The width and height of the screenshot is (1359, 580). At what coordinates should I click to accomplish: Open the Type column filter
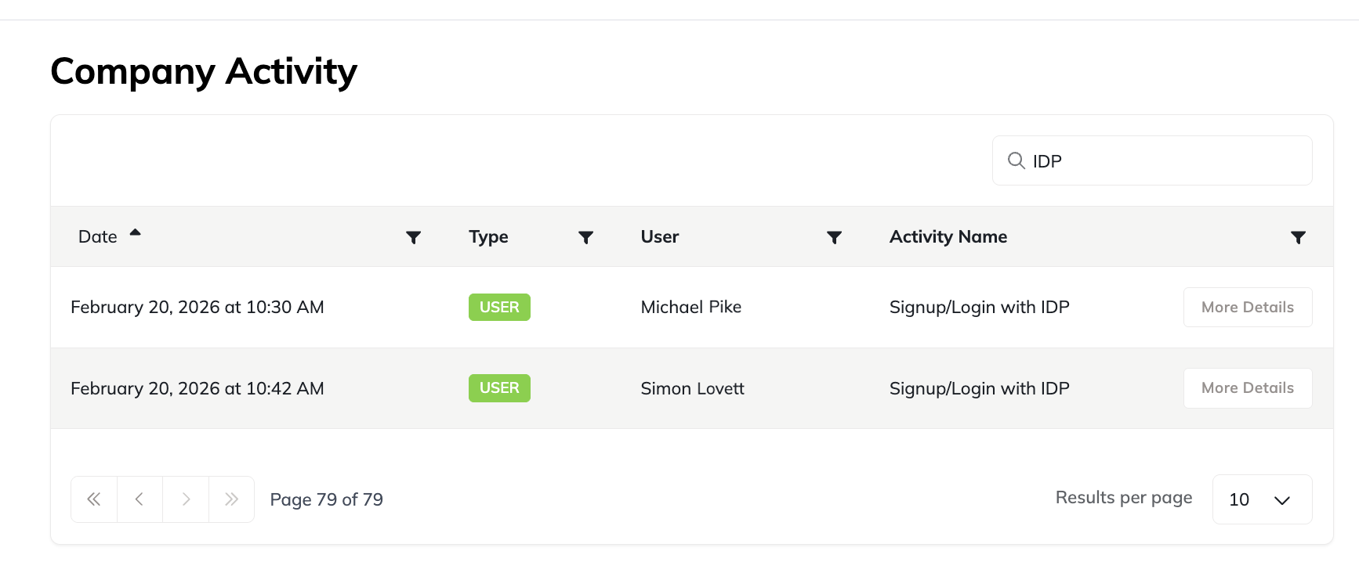point(586,236)
